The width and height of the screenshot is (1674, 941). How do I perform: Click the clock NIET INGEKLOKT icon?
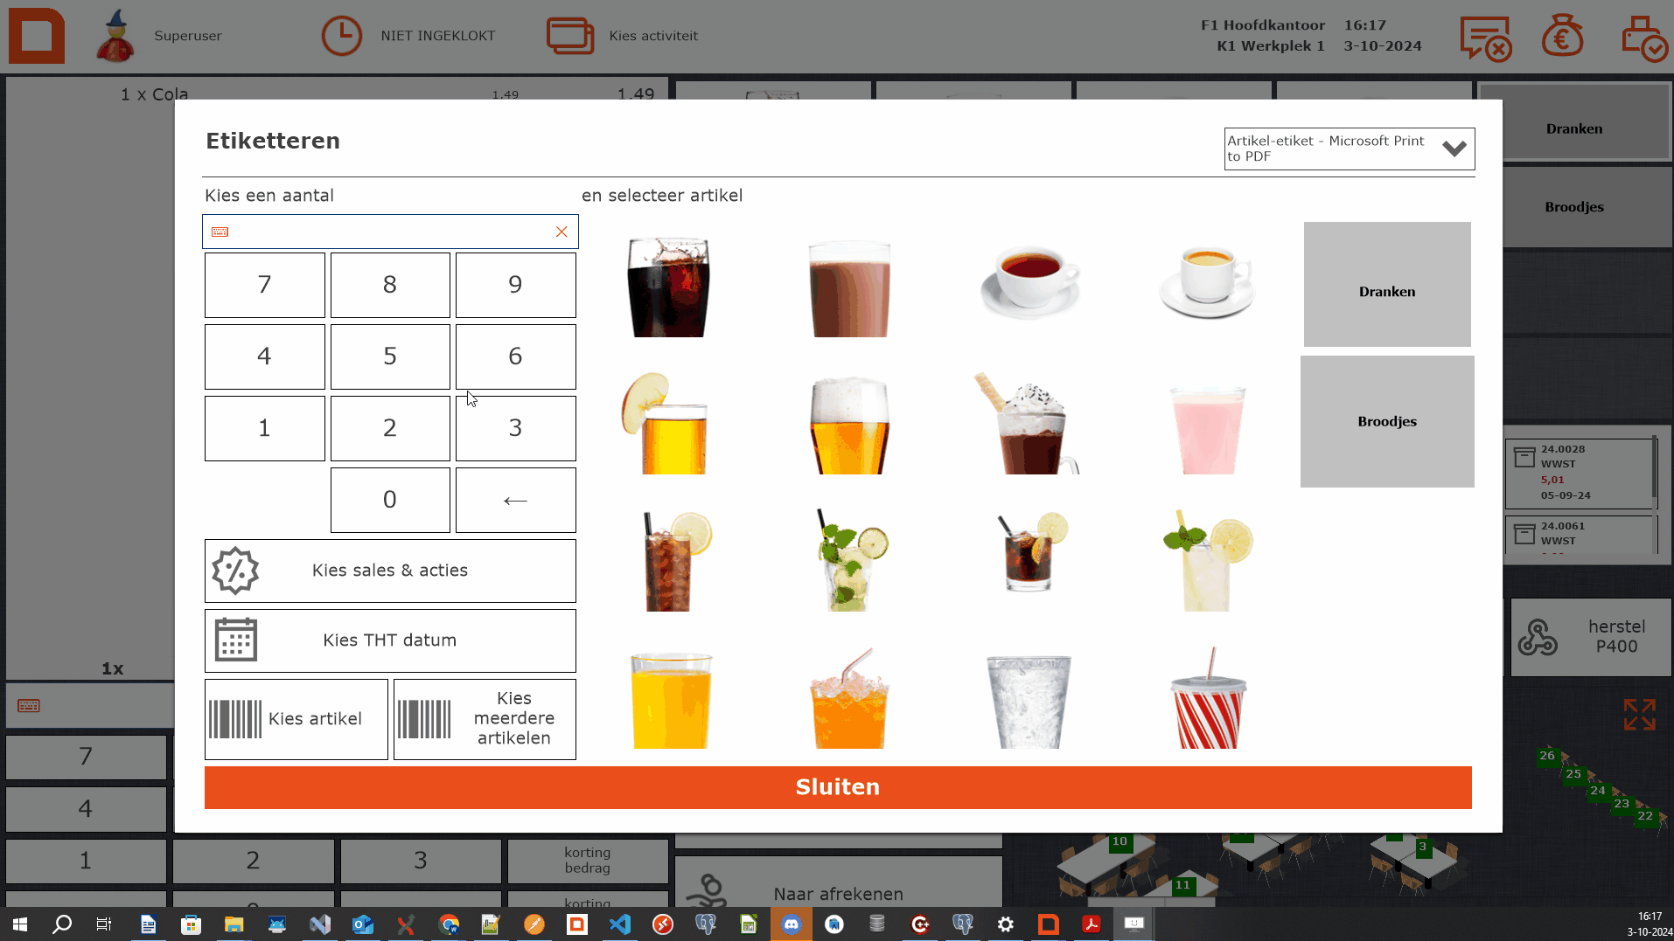[342, 36]
